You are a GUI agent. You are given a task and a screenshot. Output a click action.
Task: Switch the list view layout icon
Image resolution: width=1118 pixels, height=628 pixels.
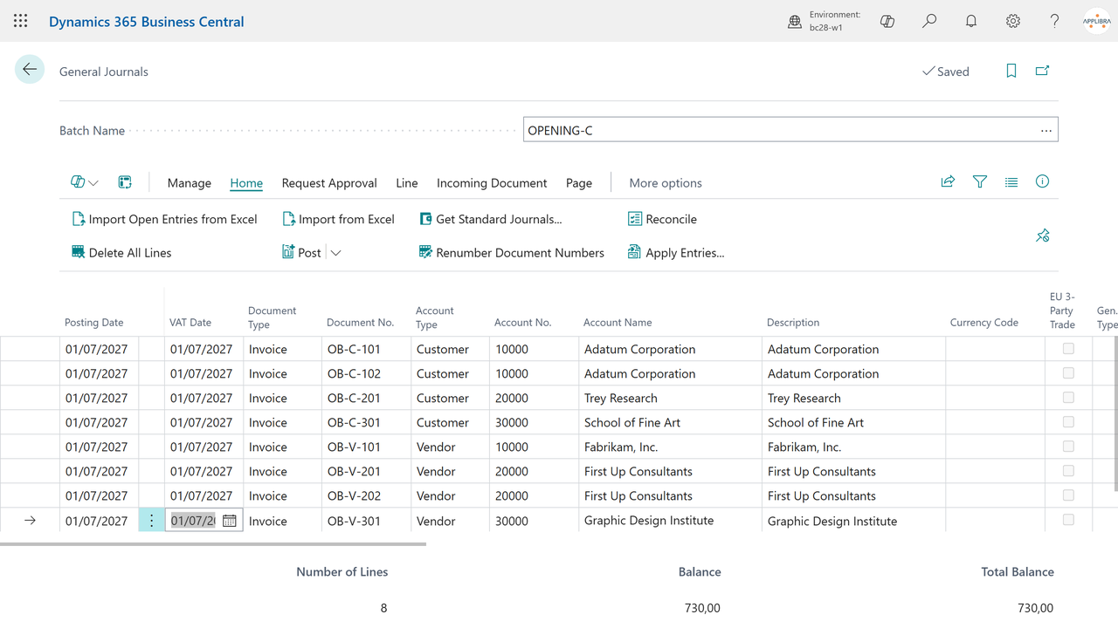coord(1011,182)
